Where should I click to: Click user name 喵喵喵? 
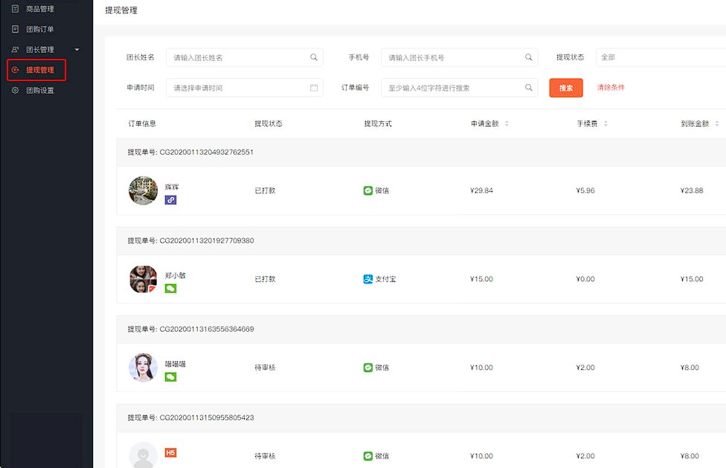pyautogui.click(x=176, y=364)
